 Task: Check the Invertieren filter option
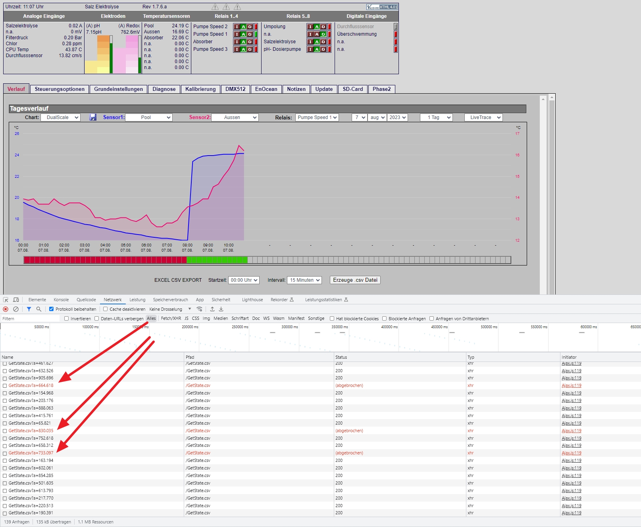click(66, 319)
